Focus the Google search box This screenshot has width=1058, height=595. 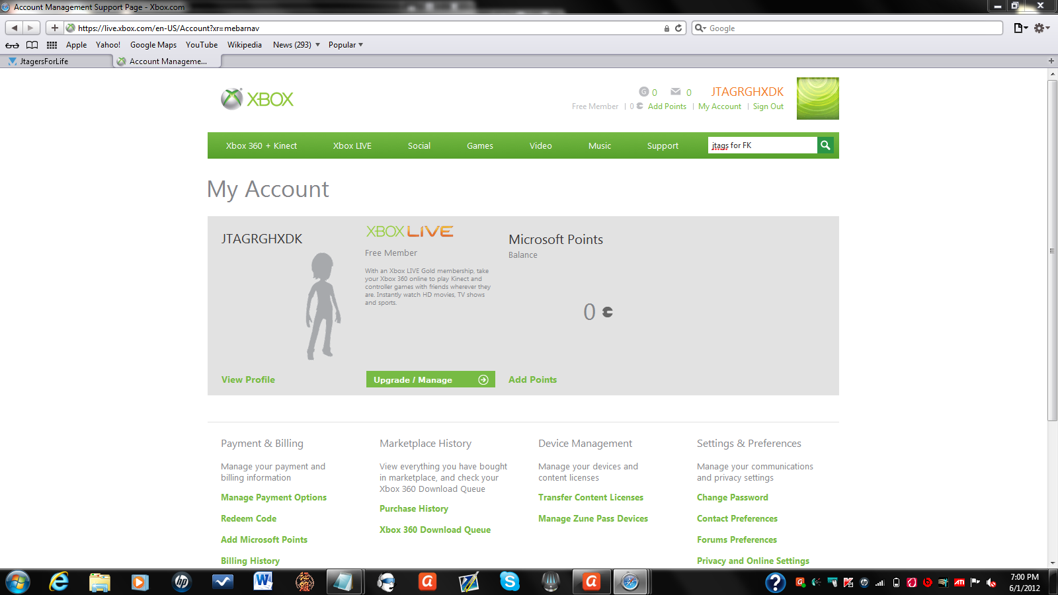pyautogui.click(x=848, y=28)
